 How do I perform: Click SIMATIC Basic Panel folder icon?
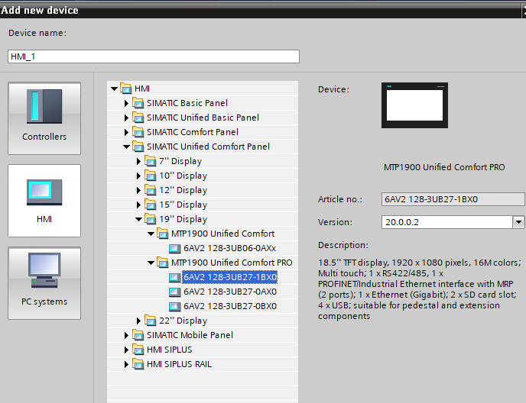138,103
